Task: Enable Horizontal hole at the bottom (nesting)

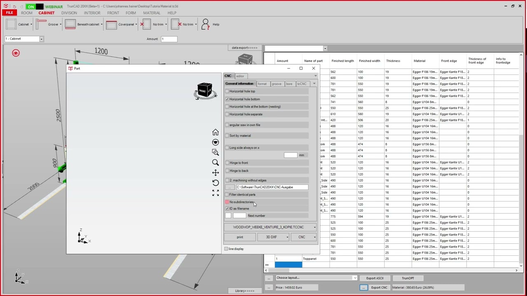Action: coord(227,106)
